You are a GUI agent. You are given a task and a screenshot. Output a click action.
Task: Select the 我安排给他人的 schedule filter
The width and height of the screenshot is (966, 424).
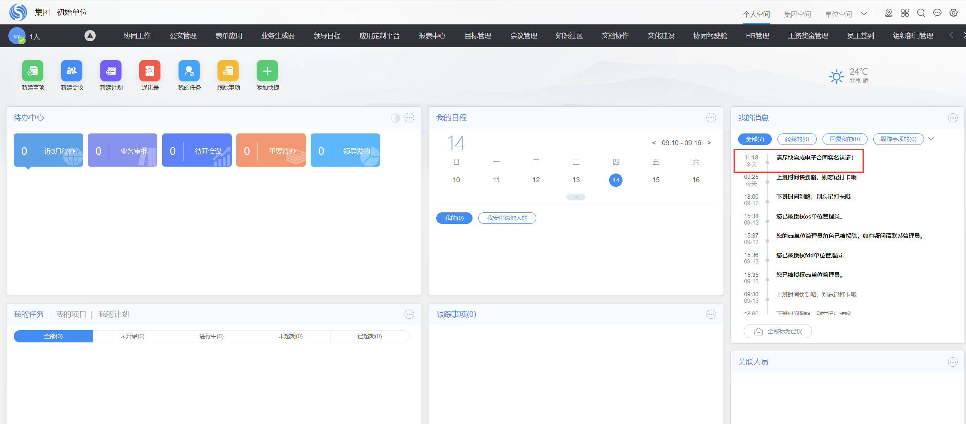click(x=507, y=218)
